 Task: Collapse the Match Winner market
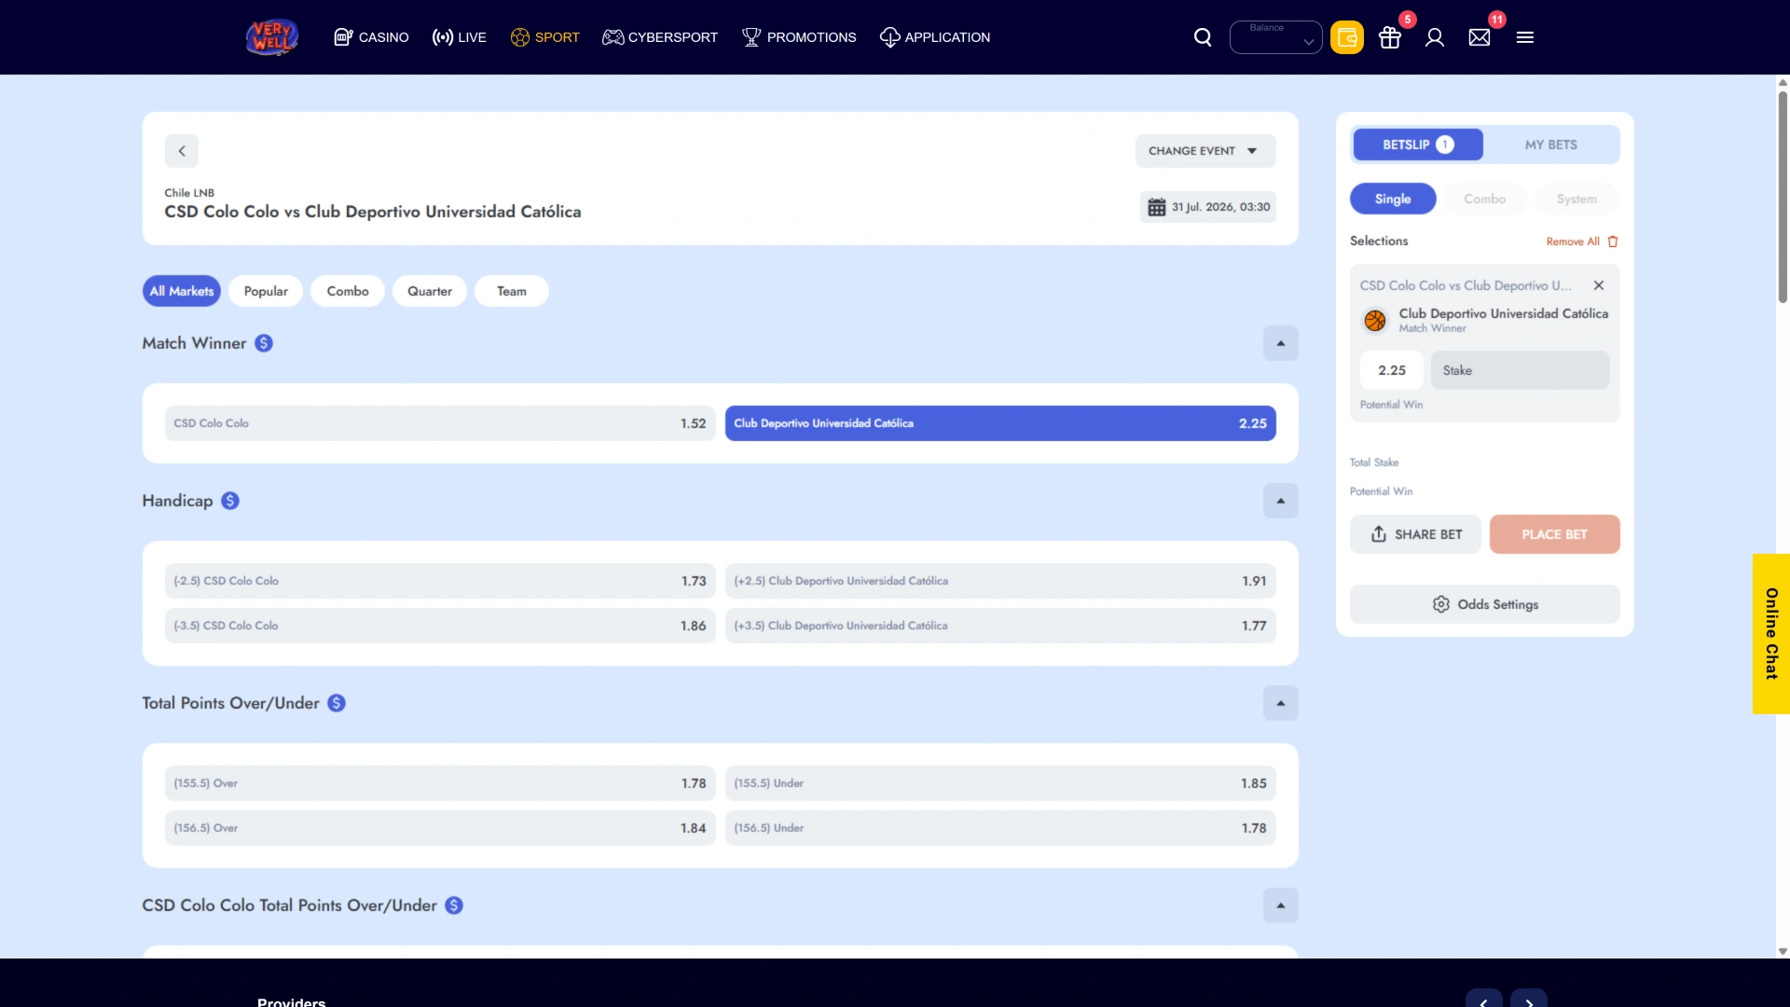point(1281,343)
